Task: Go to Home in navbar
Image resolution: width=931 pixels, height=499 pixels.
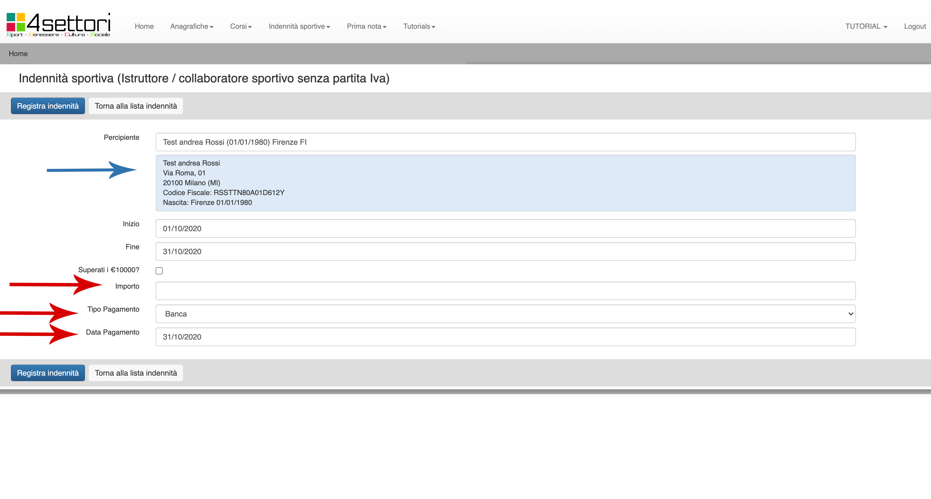Action: [144, 26]
